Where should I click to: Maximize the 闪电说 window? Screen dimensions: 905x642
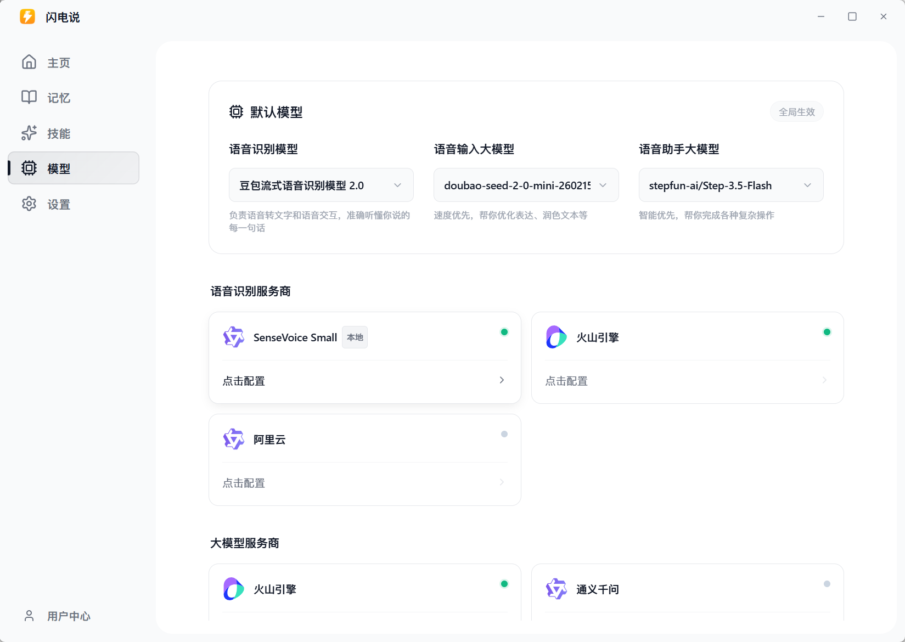[852, 16]
